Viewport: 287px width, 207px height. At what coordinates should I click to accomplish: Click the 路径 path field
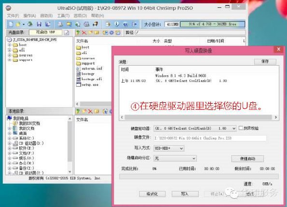pyautogui.click(x=190, y=33)
